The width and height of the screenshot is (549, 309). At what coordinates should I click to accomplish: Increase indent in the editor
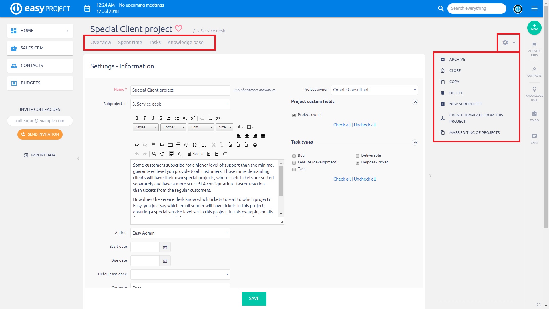click(x=210, y=118)
